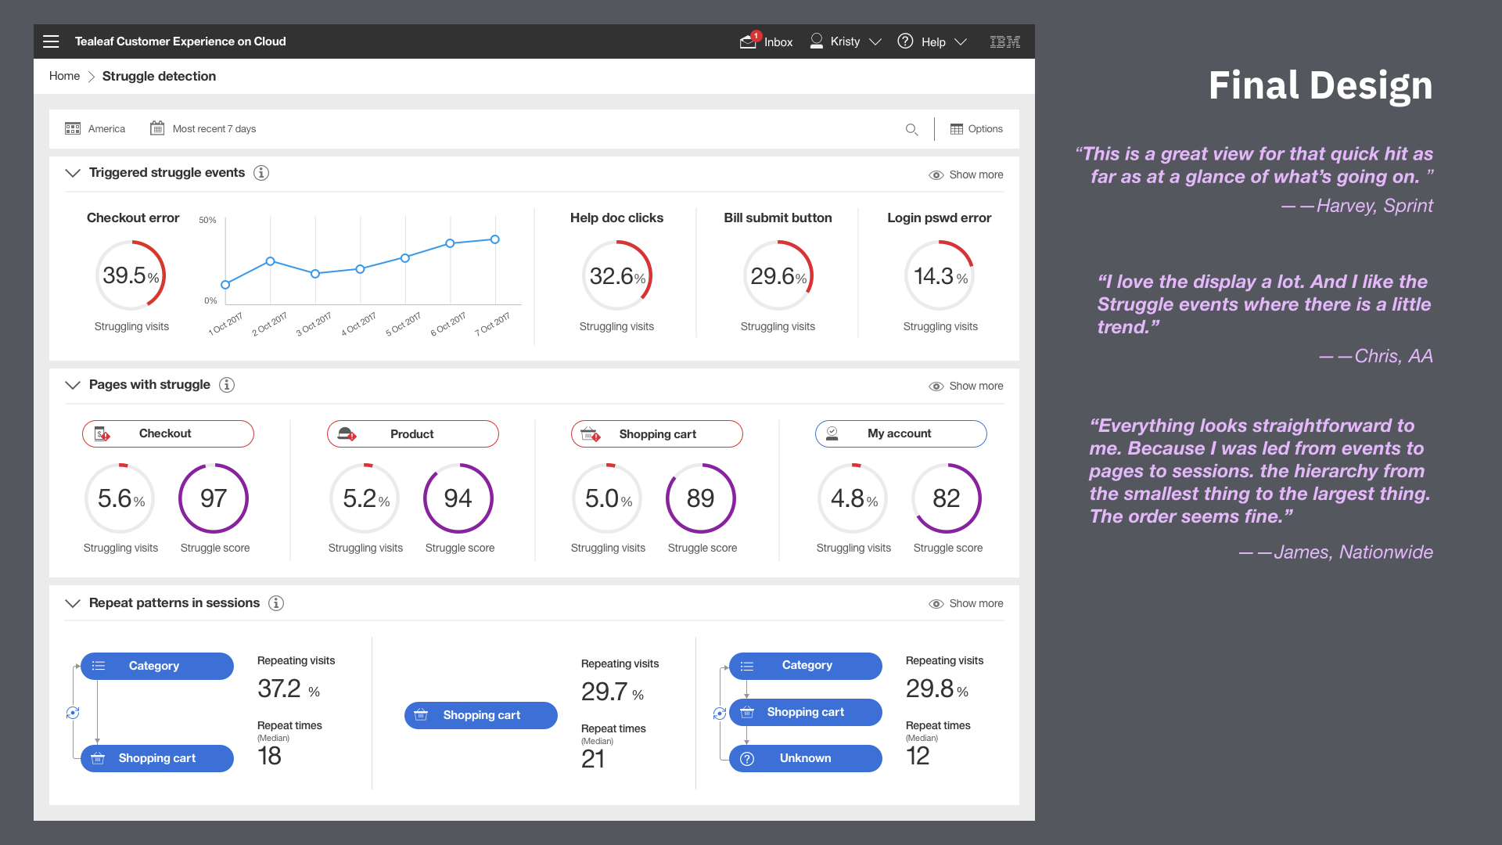Click the 29.8 % repeating visits value
Viewport: 1502px width, 845px height.
(937, 689)
